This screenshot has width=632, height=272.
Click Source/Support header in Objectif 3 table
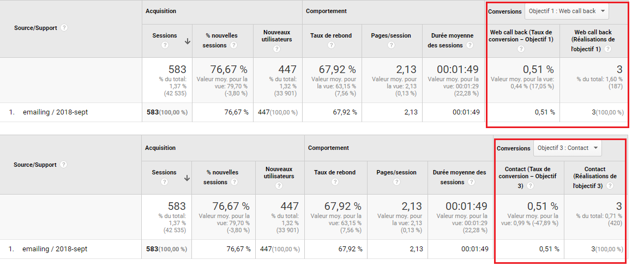pyautogui.click(x=35, y=165)
